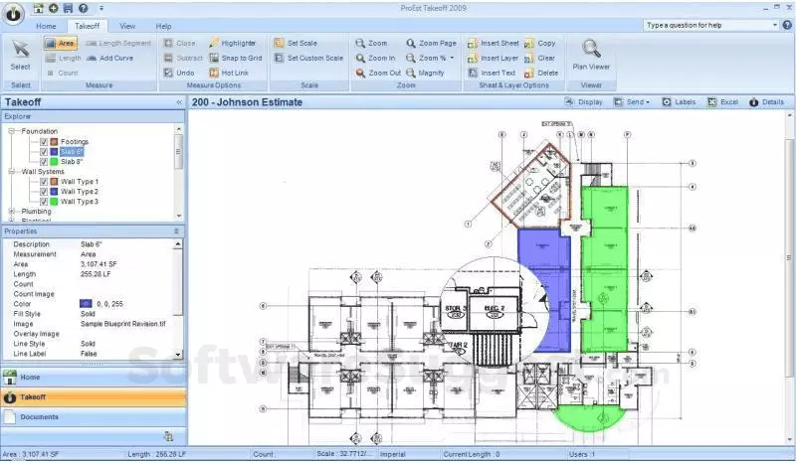Image resolution: width=796 pixels, height=463 pixels.
Task: Click Insert Text
Action: [492, 73]
